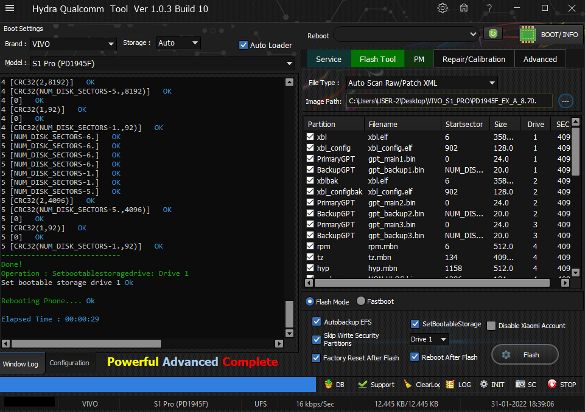Click the BOOT/INFO button label

click(559, 35)
